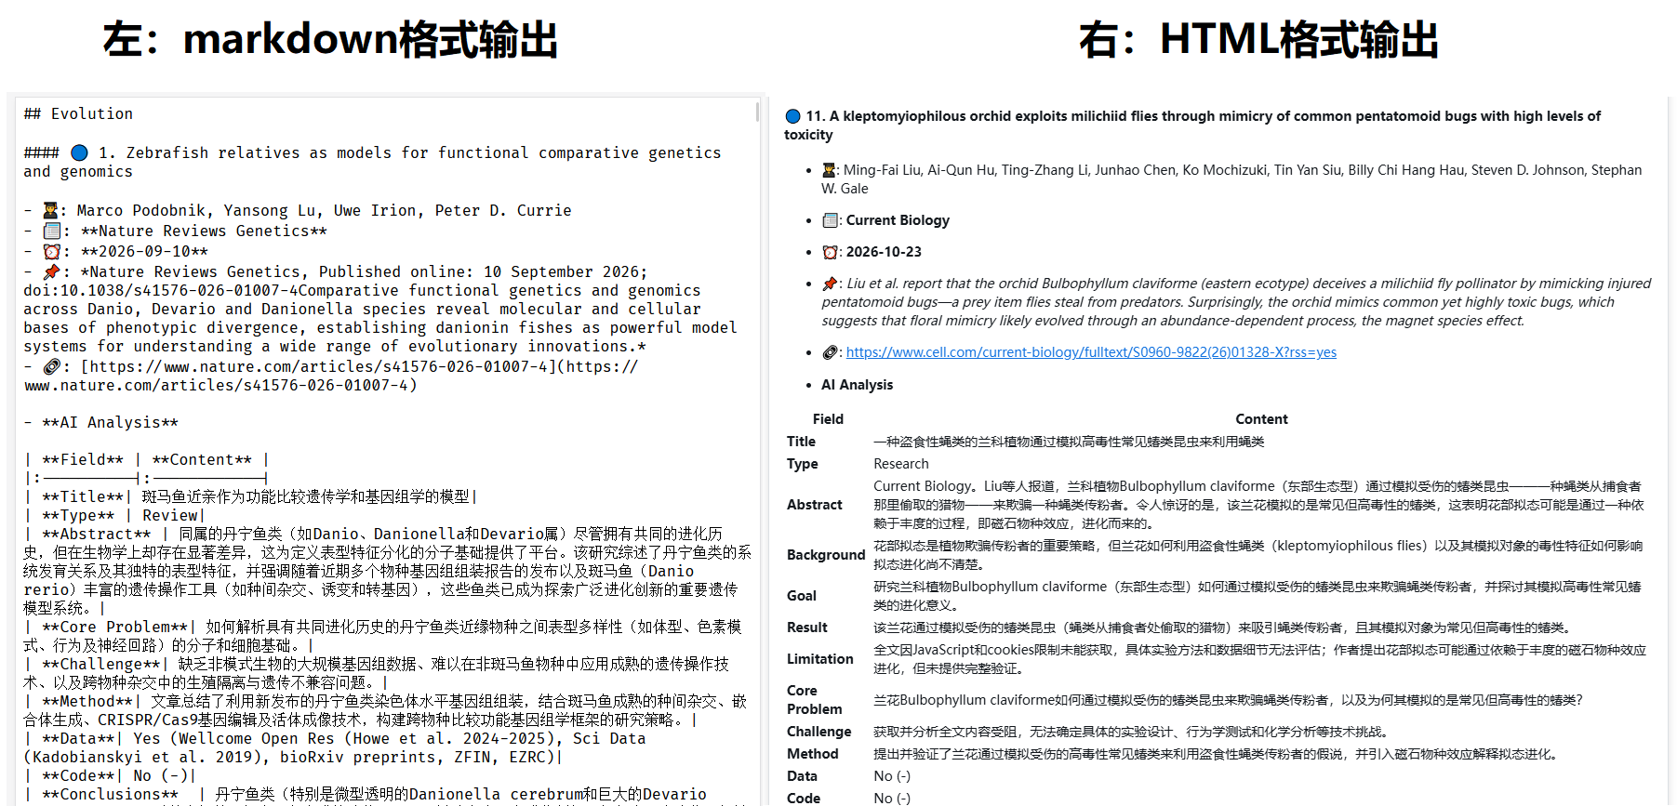Click the link icon before the cell.com URL
The width and height of the screenshot is (1677, 806).
(830, 352)
